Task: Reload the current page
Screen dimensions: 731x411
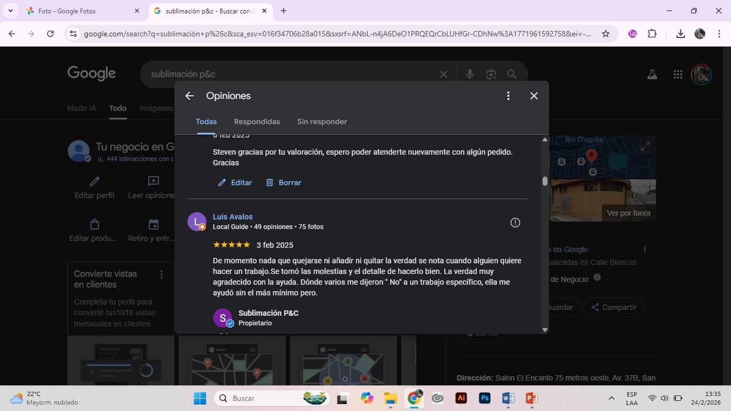Action: coord(50,34)
